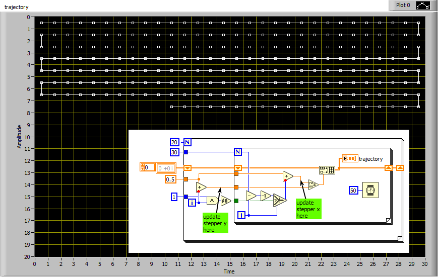Click Amplitude axis value 20
Screen dimensions: 438x278
[x=27, y=257]
